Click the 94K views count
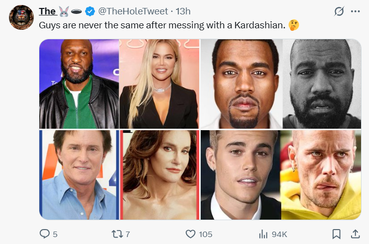This screenshot has height=244, width=369. (x=278, y=234)
